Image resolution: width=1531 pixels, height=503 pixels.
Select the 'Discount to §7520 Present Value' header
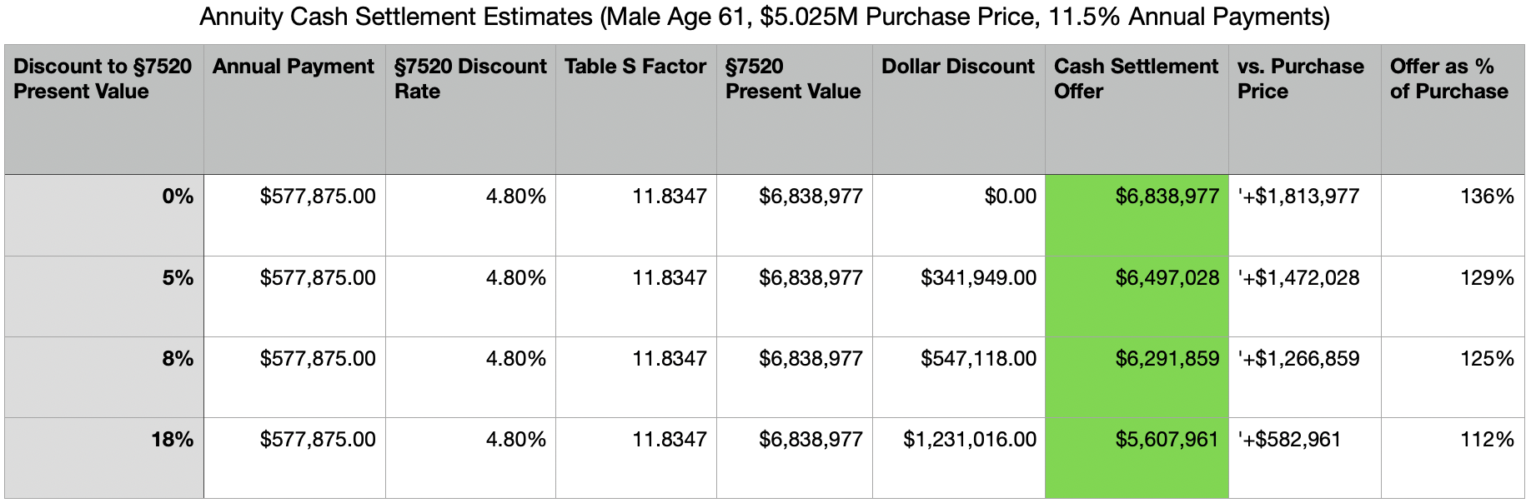point(103,79)
